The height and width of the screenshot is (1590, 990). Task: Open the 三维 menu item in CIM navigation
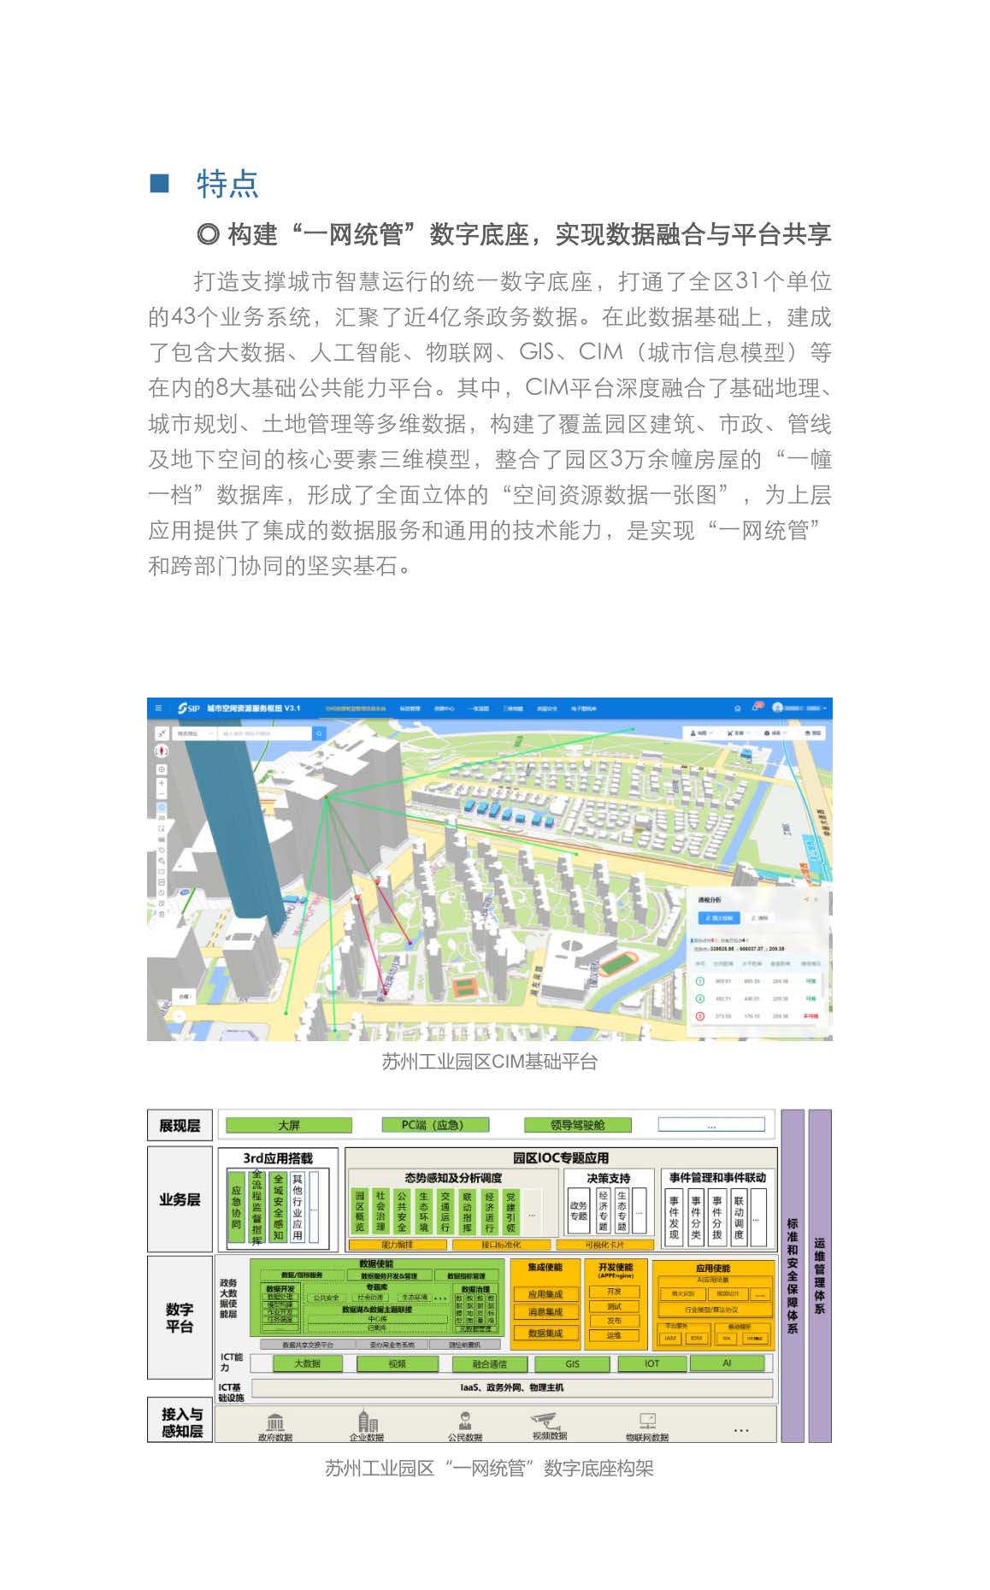(x=512, y=708)
